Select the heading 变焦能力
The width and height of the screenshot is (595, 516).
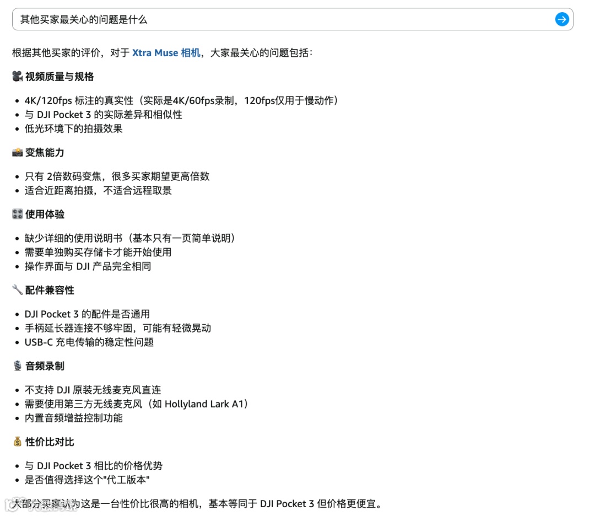[45, 152]
